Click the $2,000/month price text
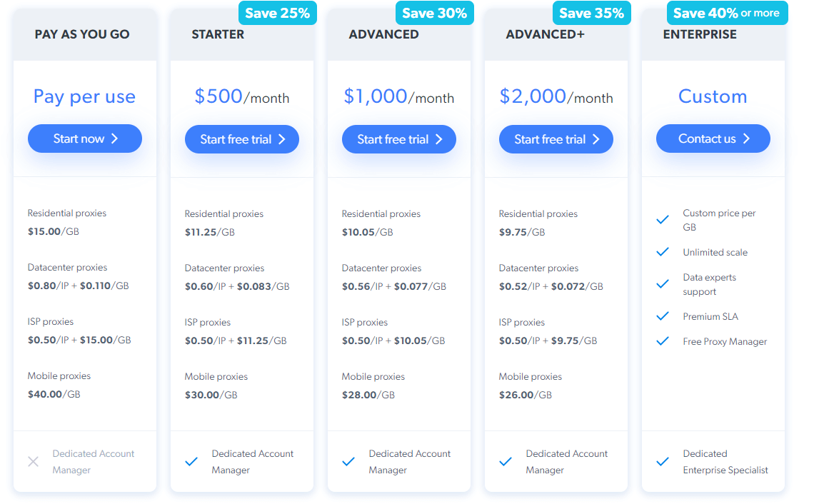The width and height of the screenshot is (814, 504). tap(556, 96)
